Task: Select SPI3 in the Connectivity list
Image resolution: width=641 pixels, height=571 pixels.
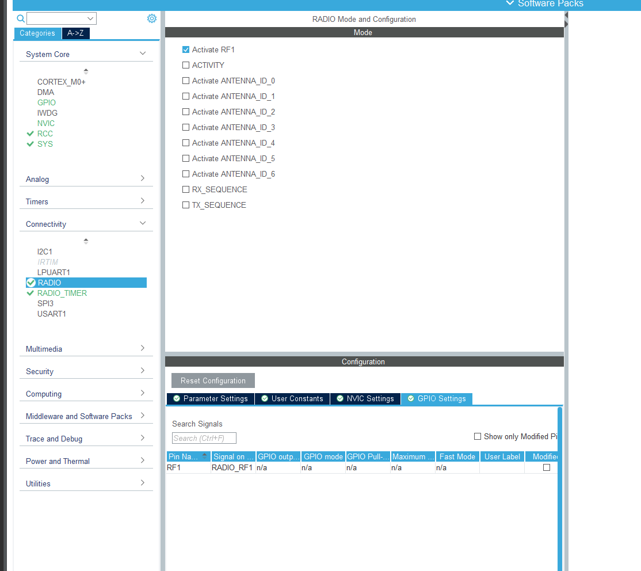Action: click(45, 303)
